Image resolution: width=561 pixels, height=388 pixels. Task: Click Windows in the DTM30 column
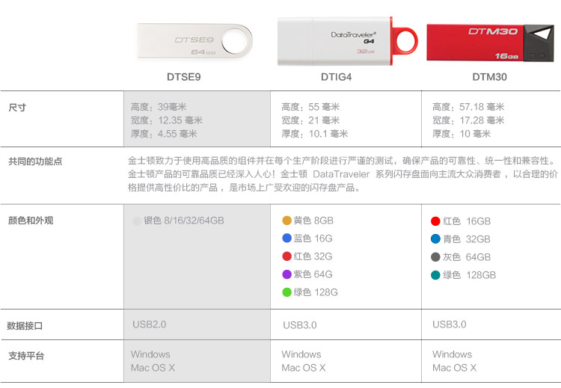point(453,354)
